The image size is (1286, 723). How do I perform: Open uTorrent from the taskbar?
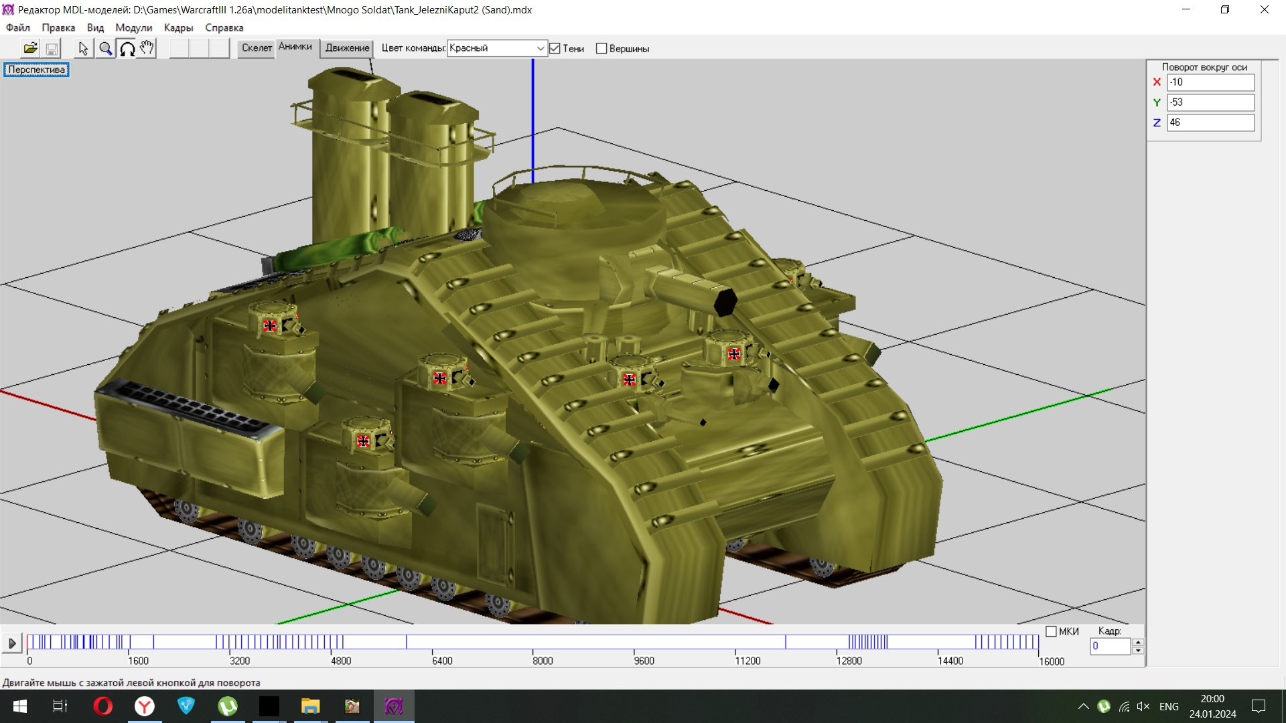click(x=228, y=706)
